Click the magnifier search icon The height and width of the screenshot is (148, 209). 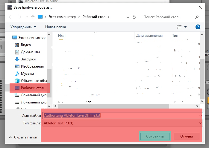pyautogui.click(x=197, y=17)
